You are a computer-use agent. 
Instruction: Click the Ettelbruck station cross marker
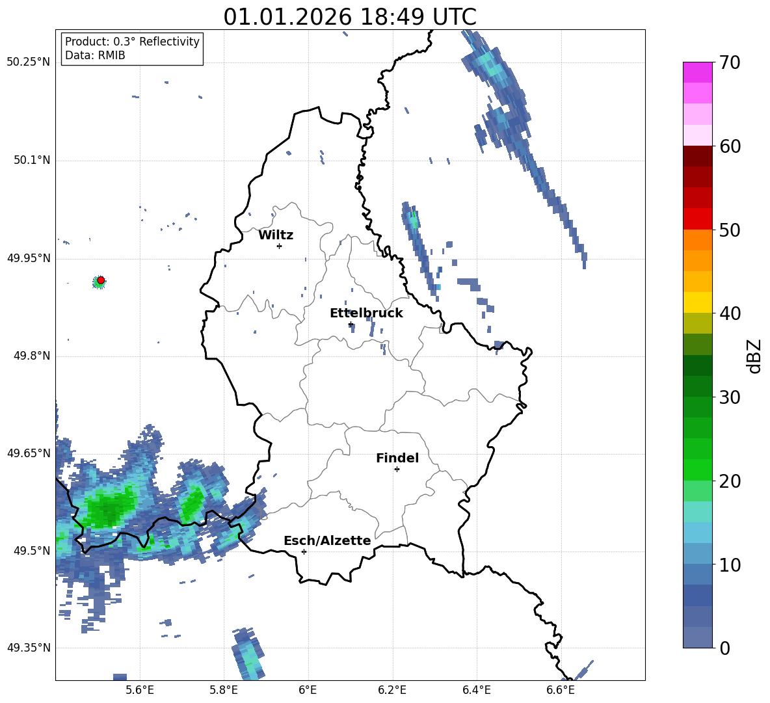351,324
